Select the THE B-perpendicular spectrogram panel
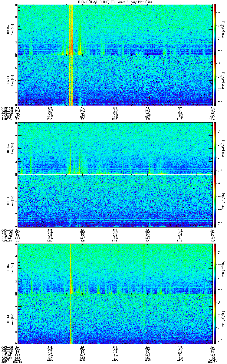This screenshot has width=227, height=364. pyautogui.click(x=115, y=268)
